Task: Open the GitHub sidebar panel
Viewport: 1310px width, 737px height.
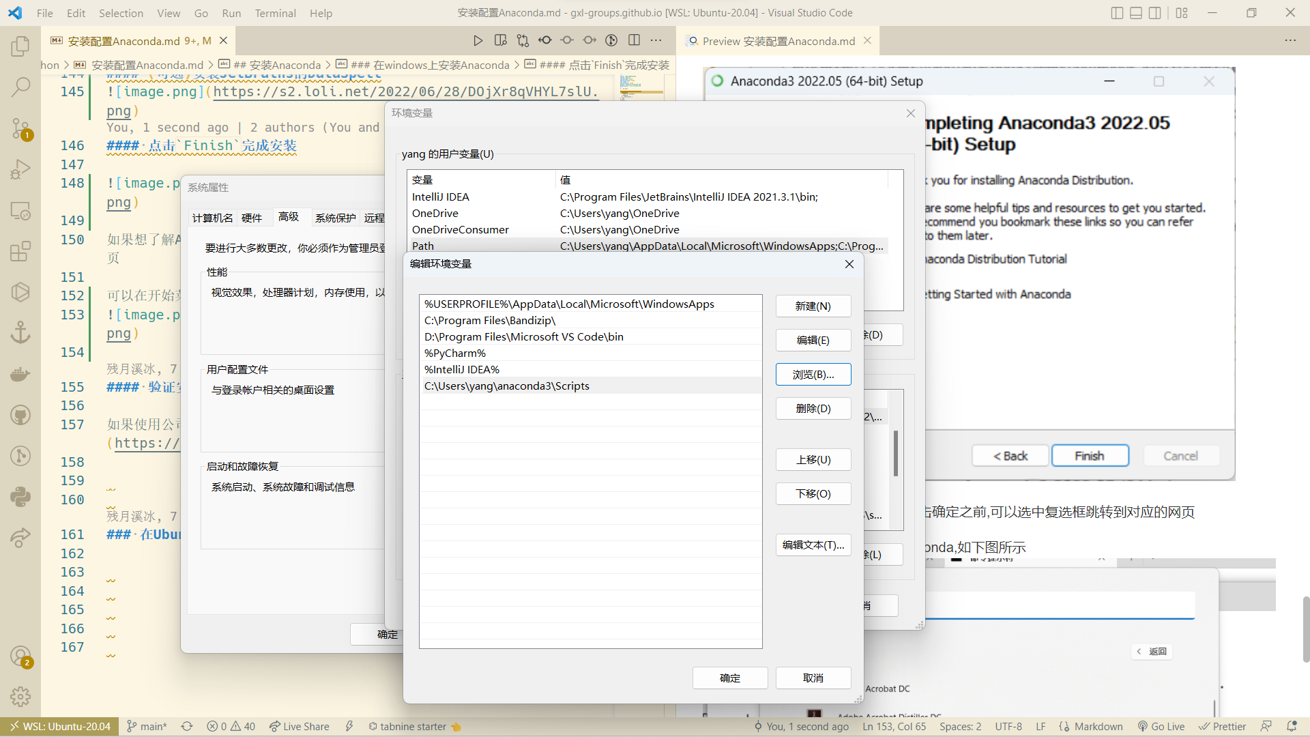Action: pos(20,415)
